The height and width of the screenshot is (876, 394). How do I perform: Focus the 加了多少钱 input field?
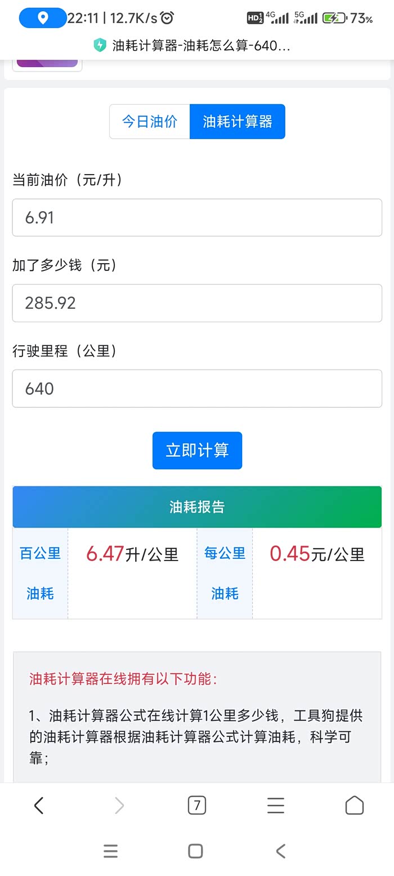tap(197, 303)
